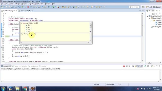Screen dimensions: 162x91
Task: Open the Refactor menu
Action: 17,4
